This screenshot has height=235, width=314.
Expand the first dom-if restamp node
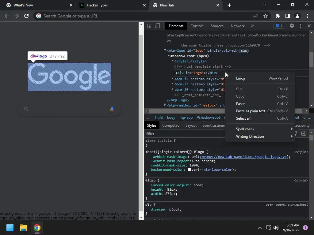tap(172, 79)
